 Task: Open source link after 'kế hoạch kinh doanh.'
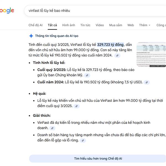[x=52, y=128]
